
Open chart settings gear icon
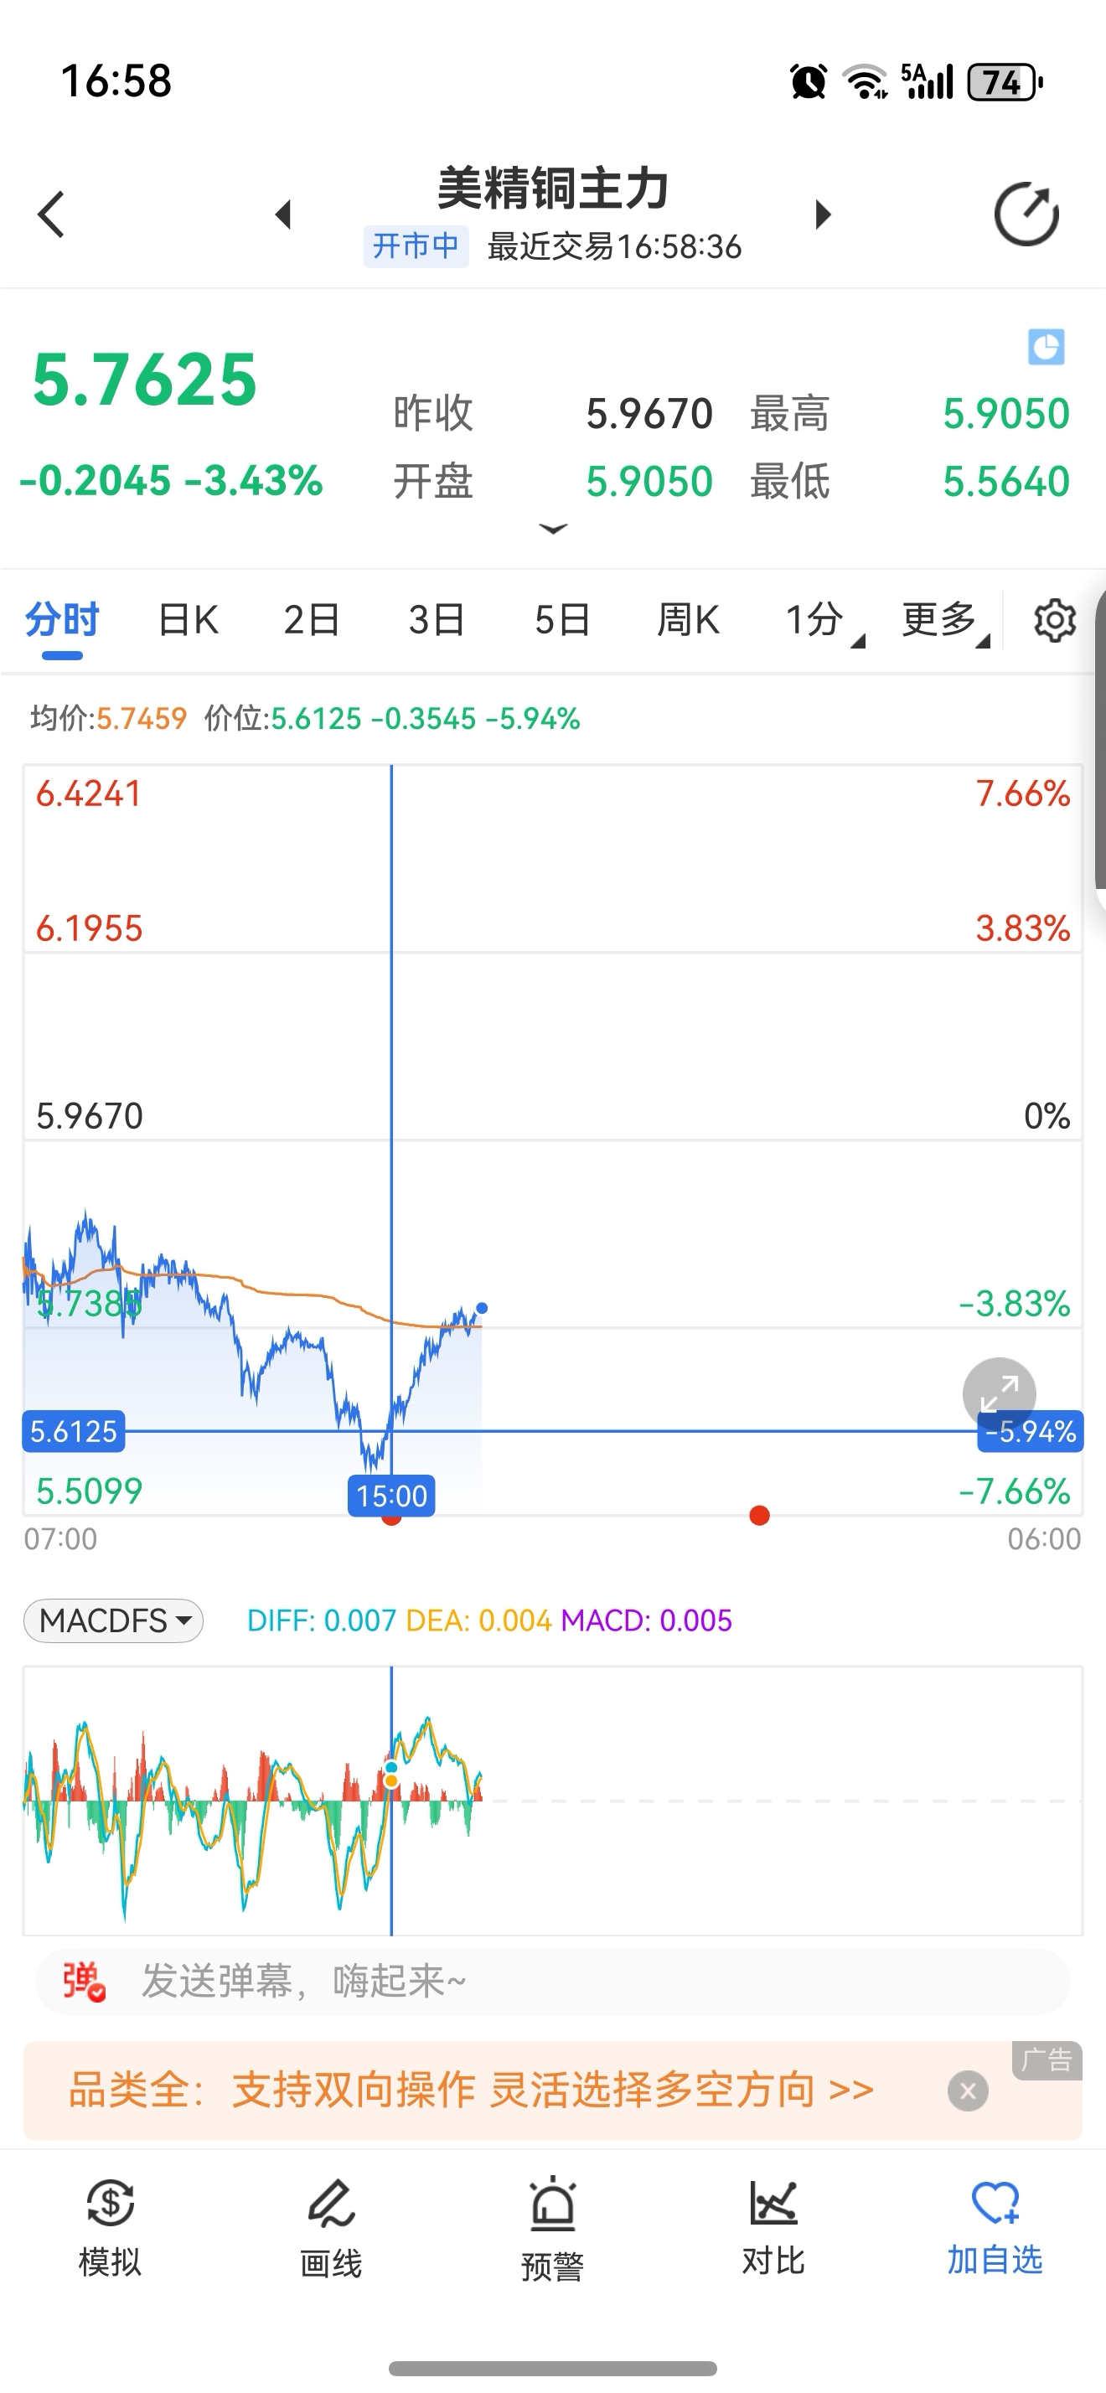coord(1055,621)
